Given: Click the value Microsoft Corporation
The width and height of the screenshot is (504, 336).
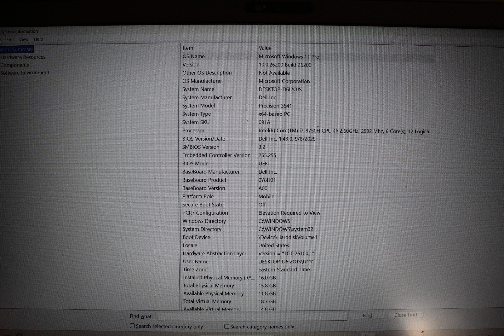Looking at the screenshot, I should pyautogui.click(x=284, y=81).
